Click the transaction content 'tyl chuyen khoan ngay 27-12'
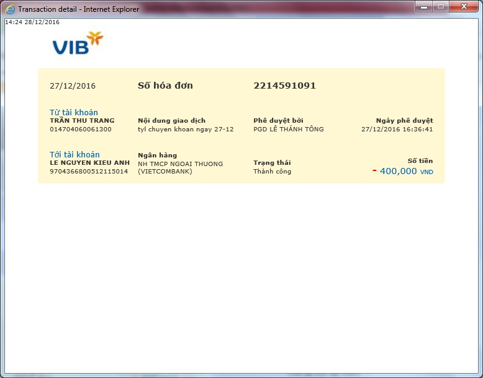Image resolution: width=483 pixels, height=378 pixels. pos(186,130)
